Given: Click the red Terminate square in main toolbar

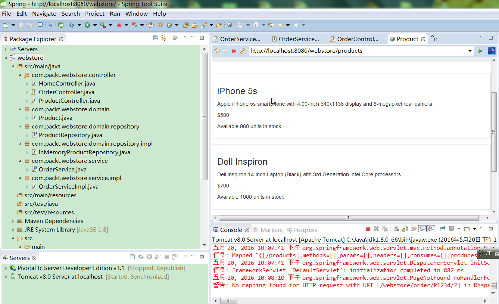Looking at the screenshot, I should (119, 25).
